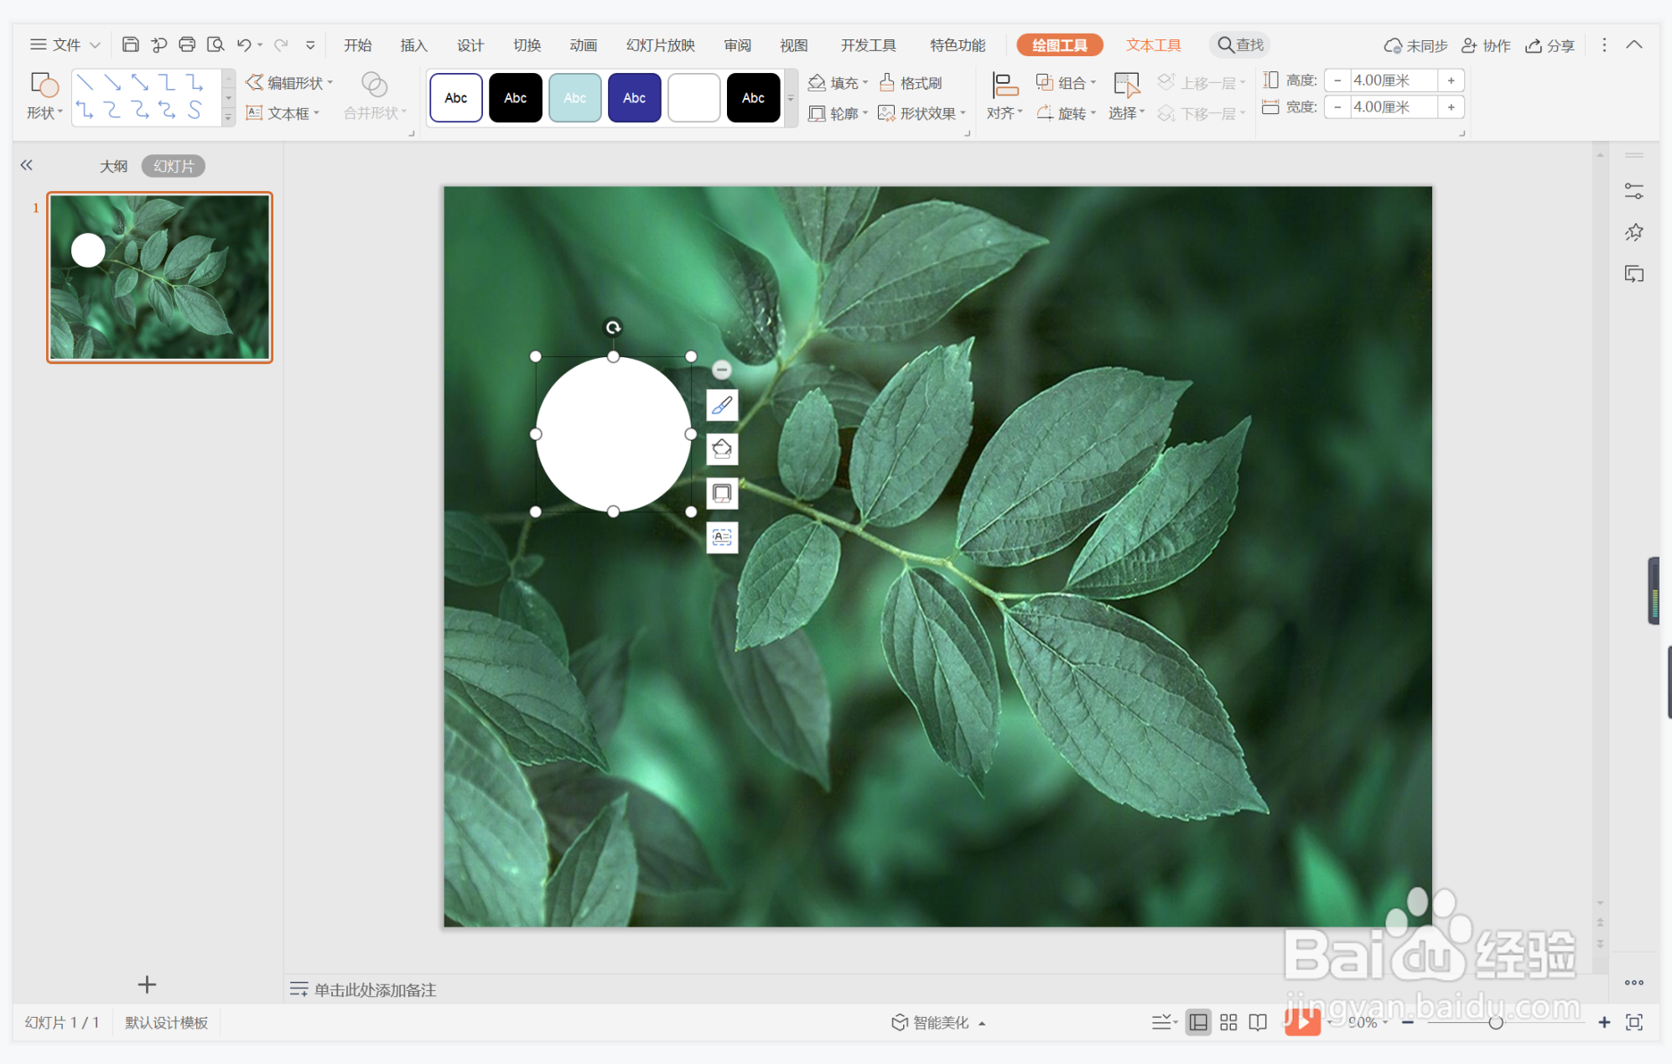Click the Format Painter (格式刷) icon
Image resolution: width=1672 pixels, height=1064 pixels.
[x=911, y=82]
